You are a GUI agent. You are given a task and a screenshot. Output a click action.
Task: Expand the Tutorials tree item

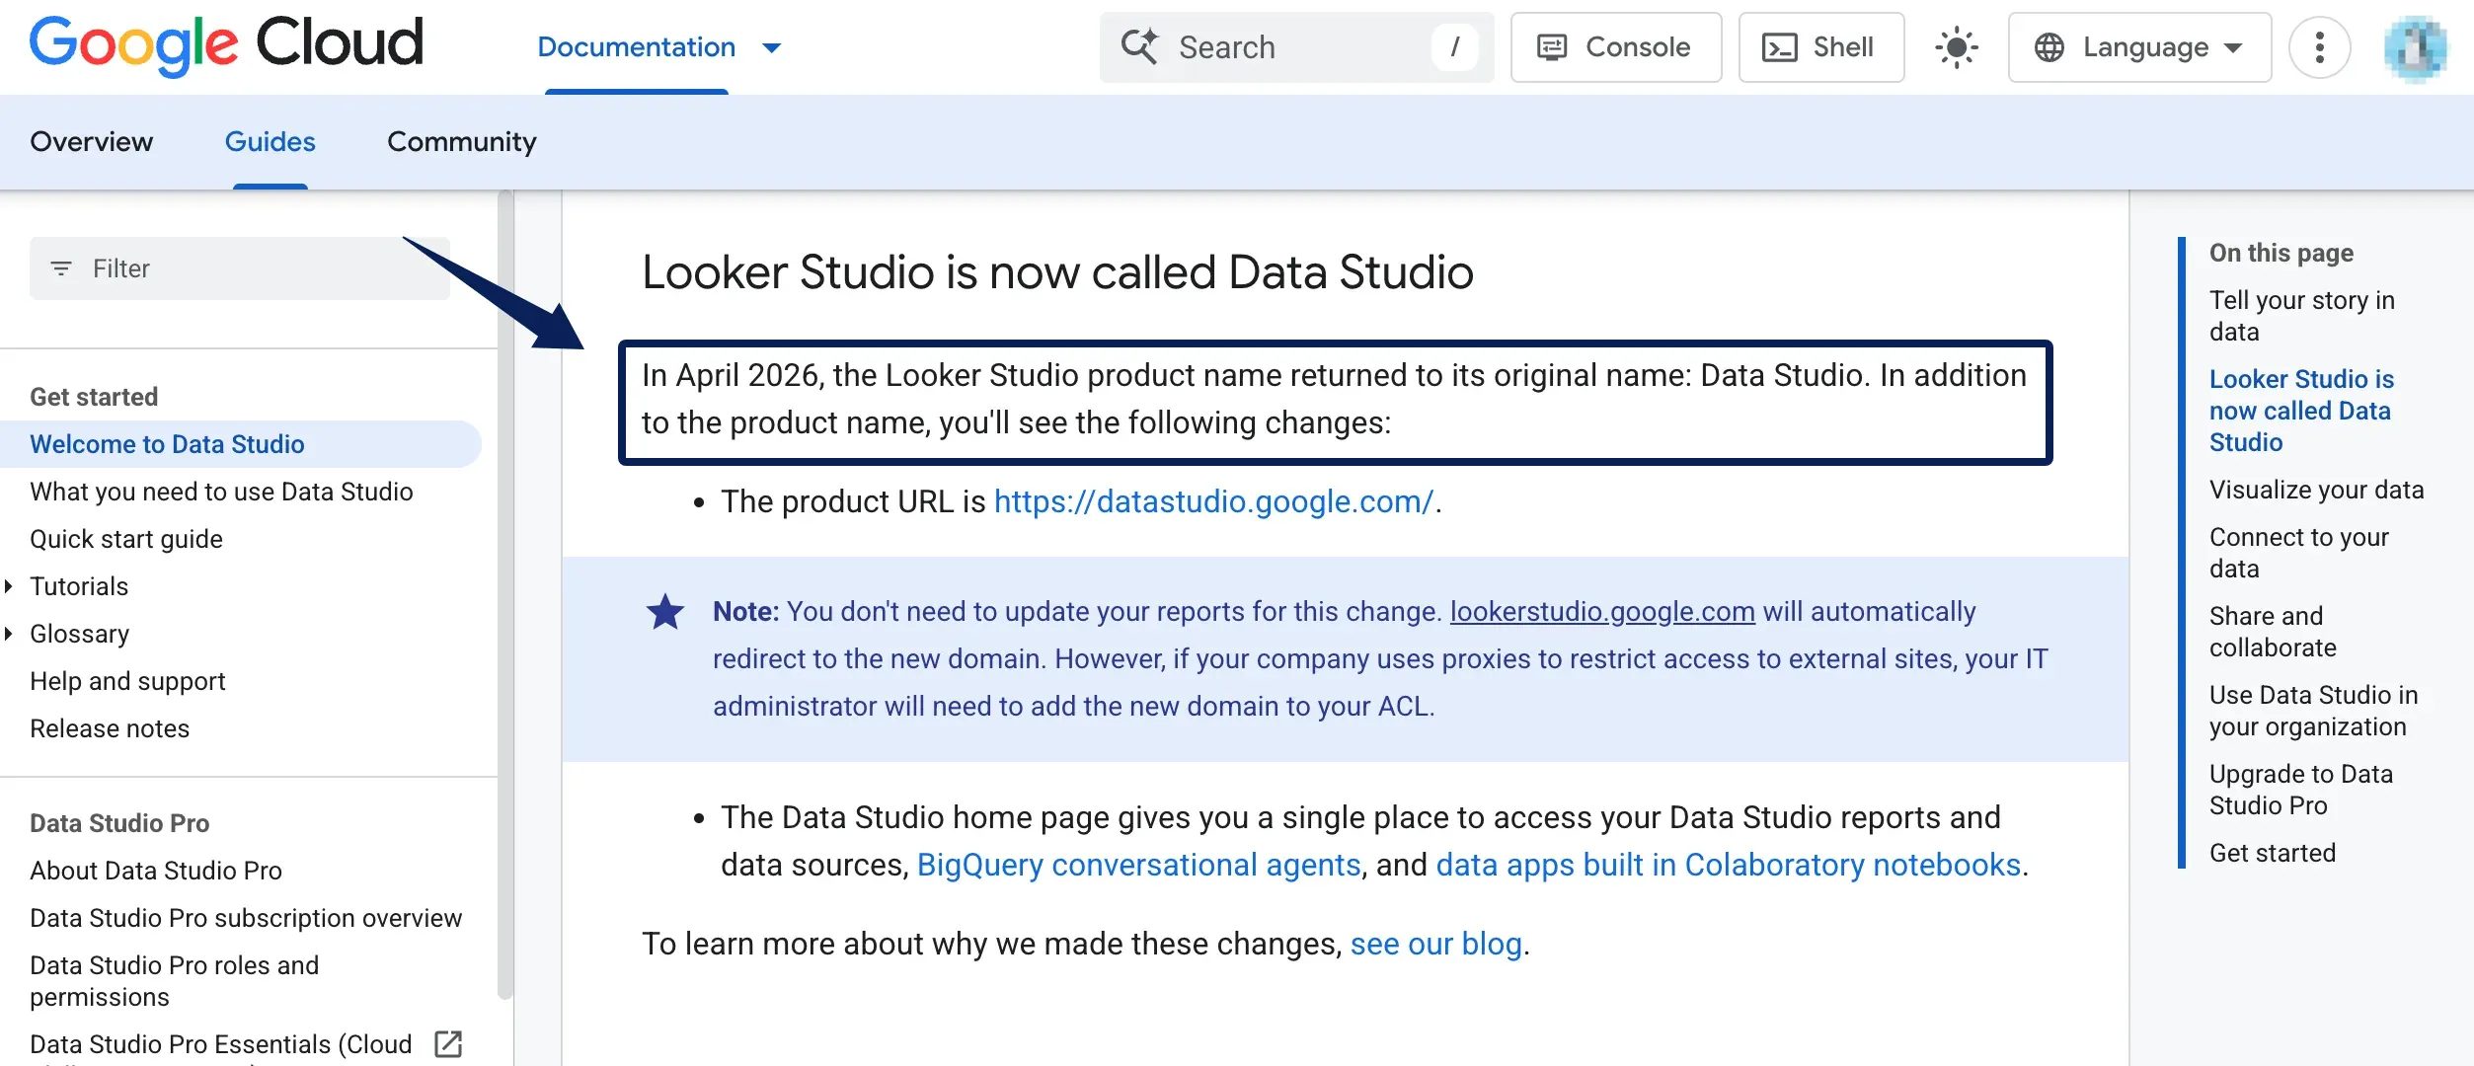pyautogui.click(x=9, y=586)
